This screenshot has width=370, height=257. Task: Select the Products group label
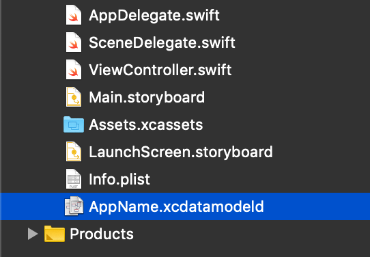coord(102,234)
